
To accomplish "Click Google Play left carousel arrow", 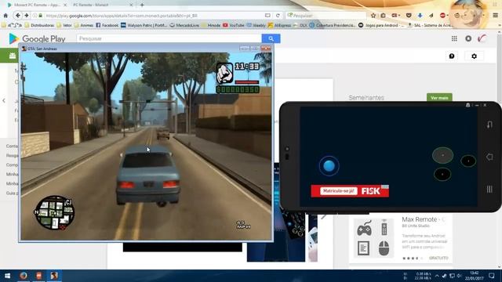I will [4, 100].
